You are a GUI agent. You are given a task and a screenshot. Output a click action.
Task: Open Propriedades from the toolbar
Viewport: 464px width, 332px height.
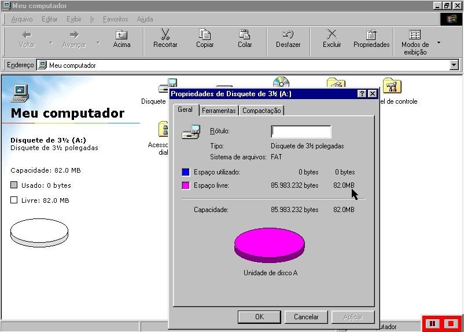point(371,39)
